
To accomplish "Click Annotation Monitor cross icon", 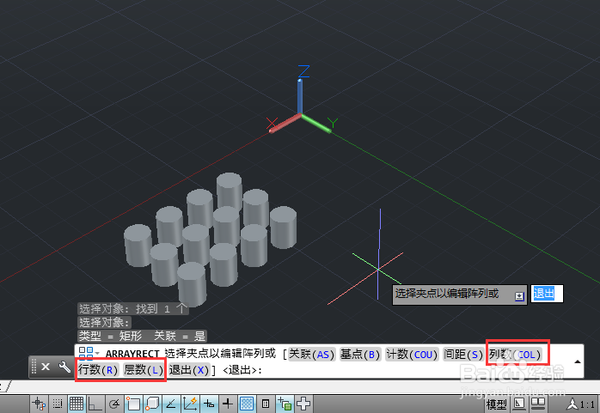I will tap(303, 404).
